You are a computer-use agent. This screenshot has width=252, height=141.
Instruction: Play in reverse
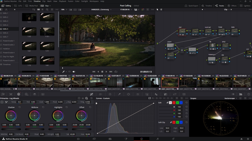coord(98,72)
